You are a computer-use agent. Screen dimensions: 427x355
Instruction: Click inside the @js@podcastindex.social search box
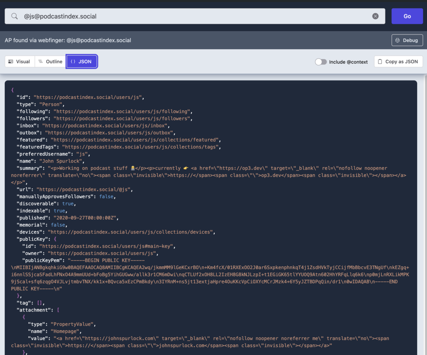click(192, 16)
